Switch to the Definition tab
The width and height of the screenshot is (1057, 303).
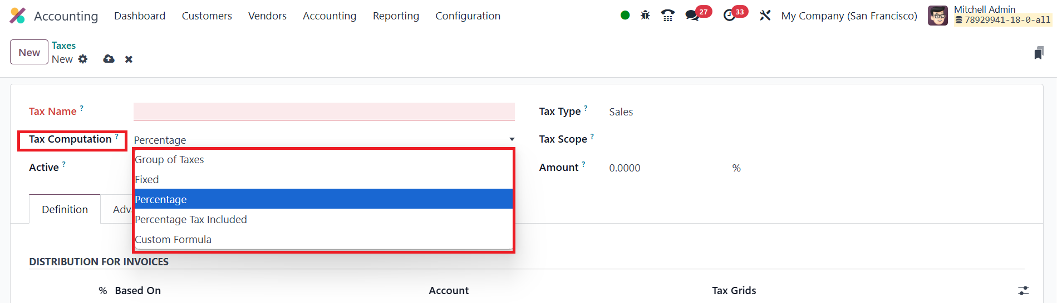[65, 209]
